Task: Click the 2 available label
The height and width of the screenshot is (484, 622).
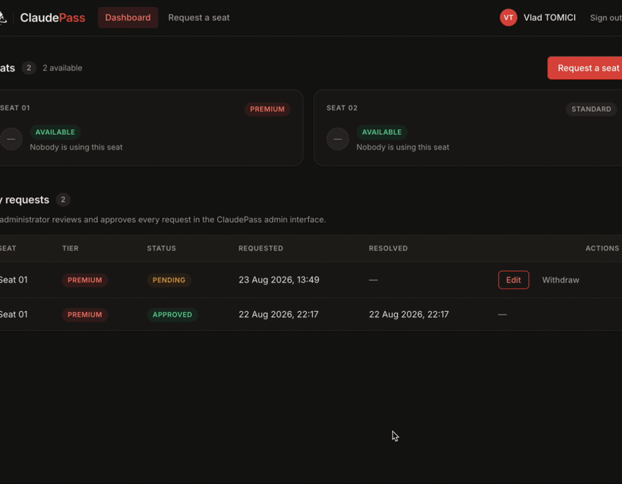Action: coord(62,68)
